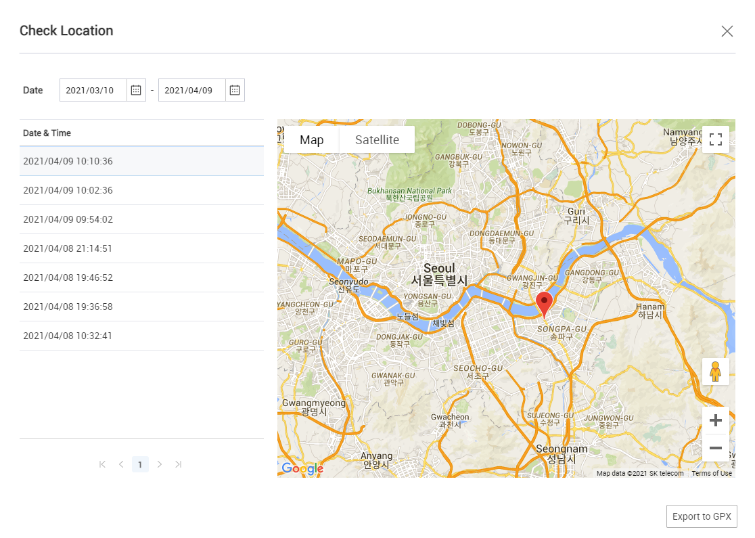Switch to the Satellite view tab

tap(377, 139)
